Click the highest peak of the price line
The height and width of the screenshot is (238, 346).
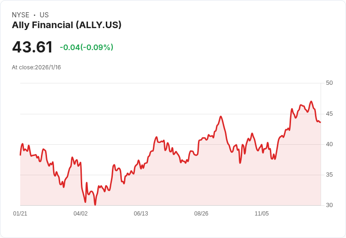pos(311,101)
